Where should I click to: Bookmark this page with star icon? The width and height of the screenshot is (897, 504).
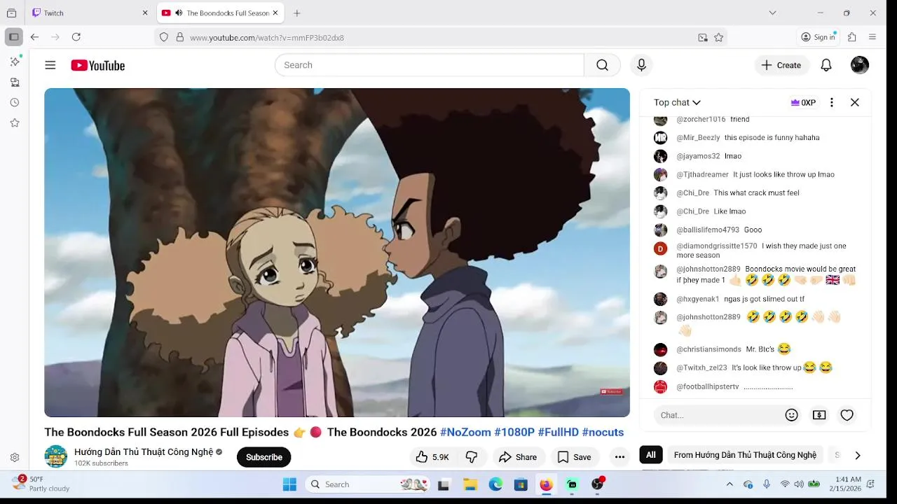(719, 38)
